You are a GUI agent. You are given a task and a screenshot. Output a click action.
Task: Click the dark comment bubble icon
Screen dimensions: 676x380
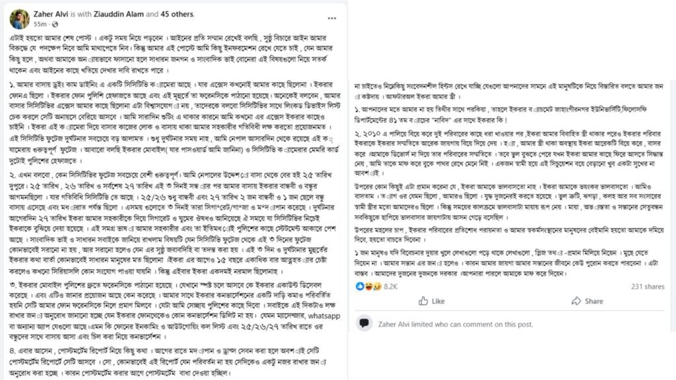point(364,324)
